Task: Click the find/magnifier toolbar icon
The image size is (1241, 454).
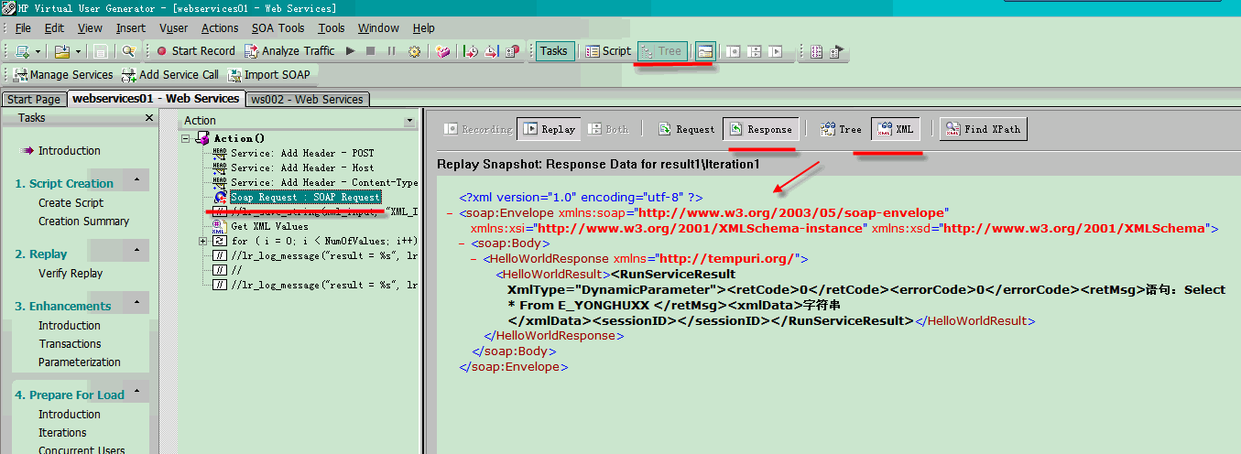Action: 128,51
